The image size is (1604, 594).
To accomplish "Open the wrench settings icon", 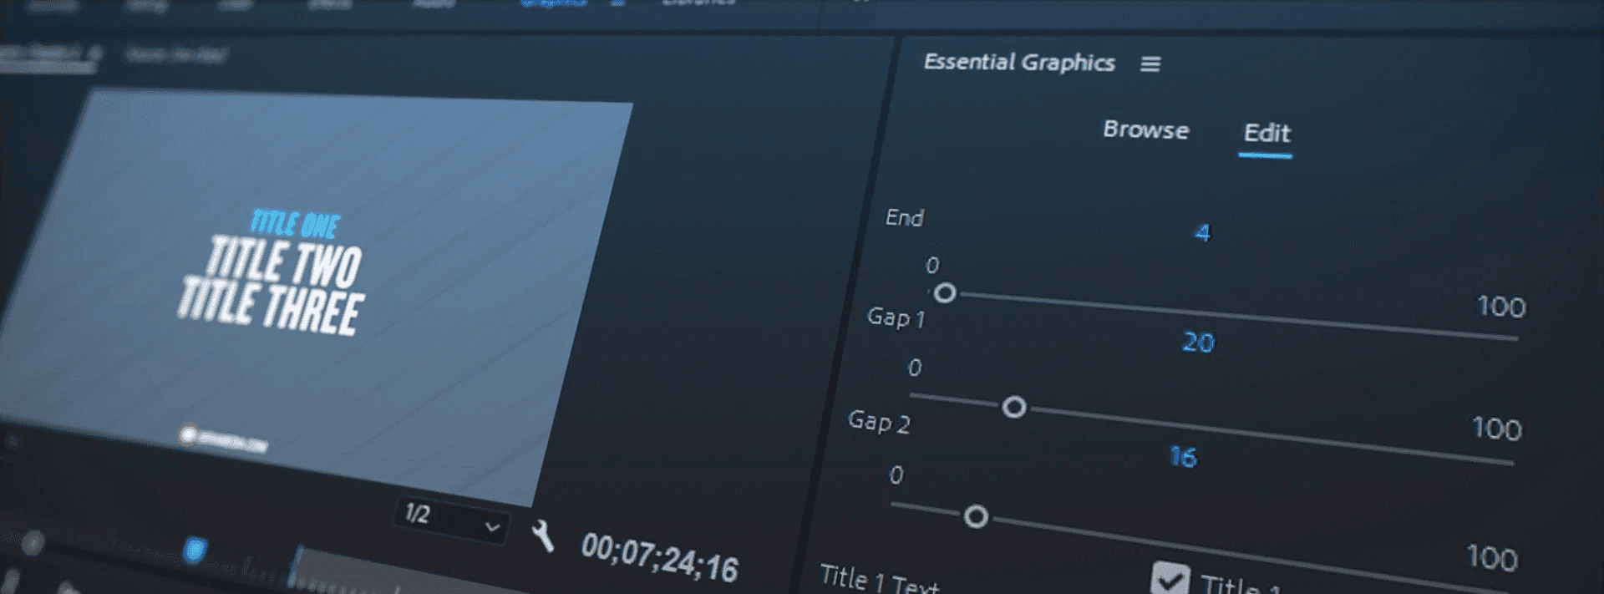I will [x=543, y=536].
